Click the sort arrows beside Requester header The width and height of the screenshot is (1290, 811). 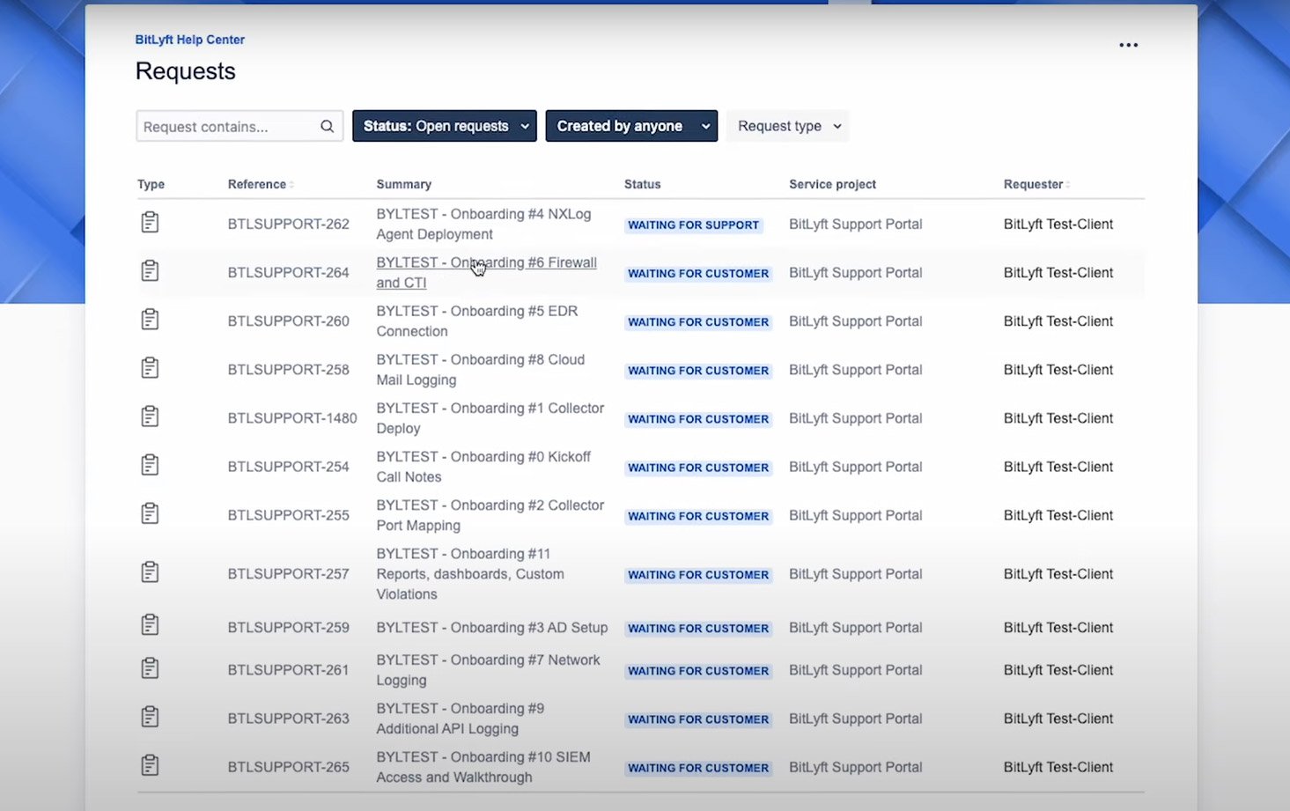1068,185
